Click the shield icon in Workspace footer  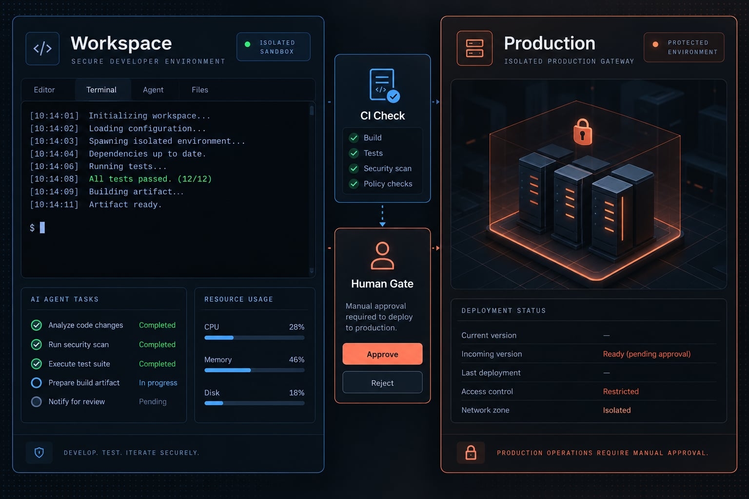(x=39, y=453)
